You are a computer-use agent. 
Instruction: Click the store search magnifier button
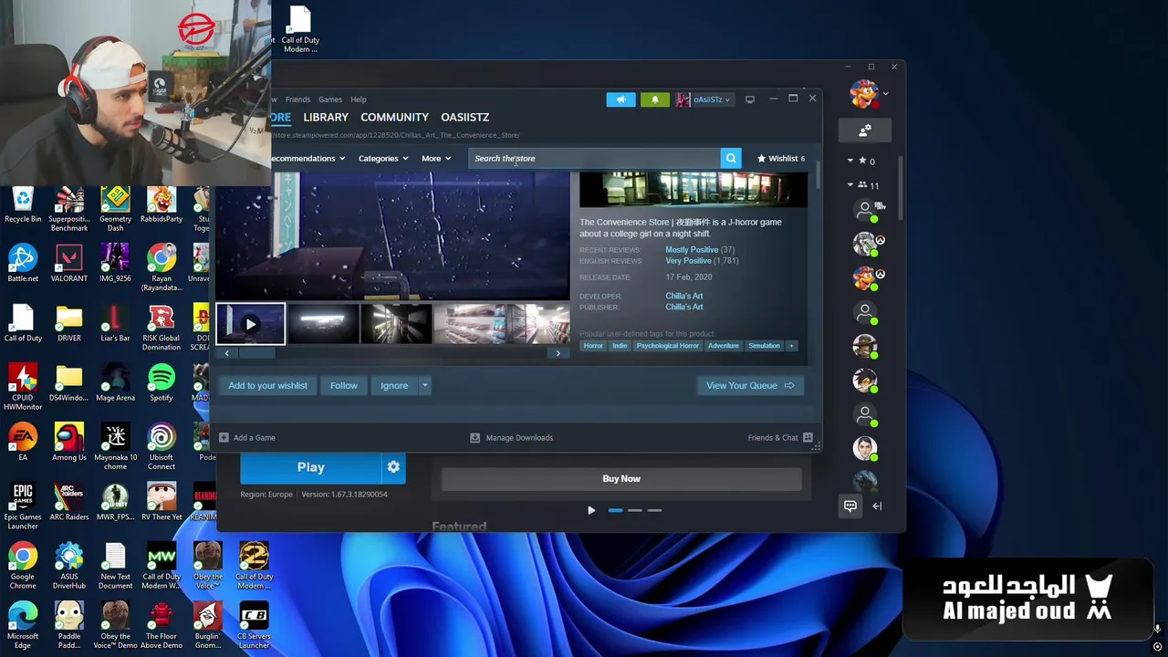(x=731, y=159)
